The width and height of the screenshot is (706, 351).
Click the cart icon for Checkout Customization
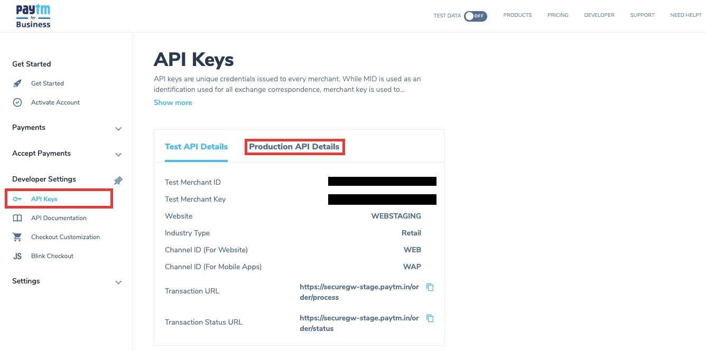[17, 237]
